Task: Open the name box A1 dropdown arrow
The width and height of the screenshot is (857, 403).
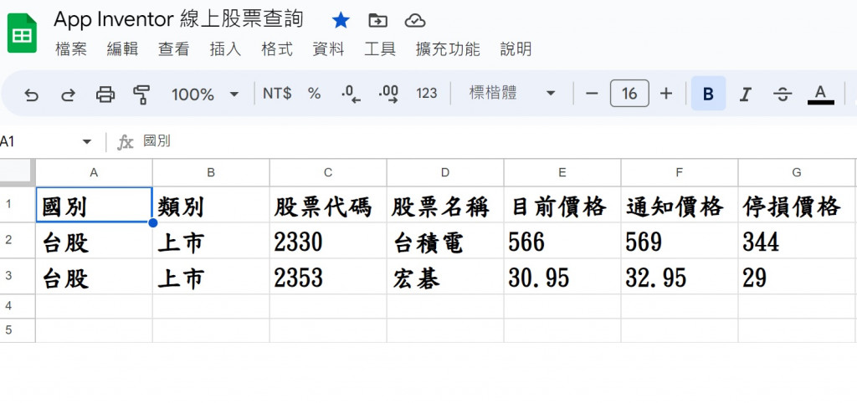Action: pos(86,142)
